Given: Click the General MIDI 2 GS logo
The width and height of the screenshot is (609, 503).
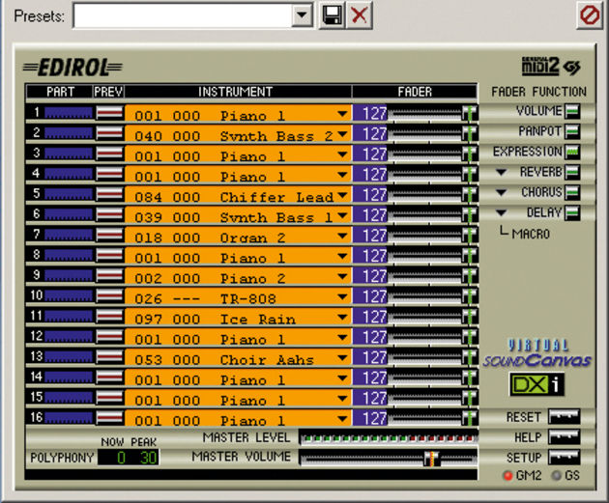Looking at the screenshot, I should point(551,67).
